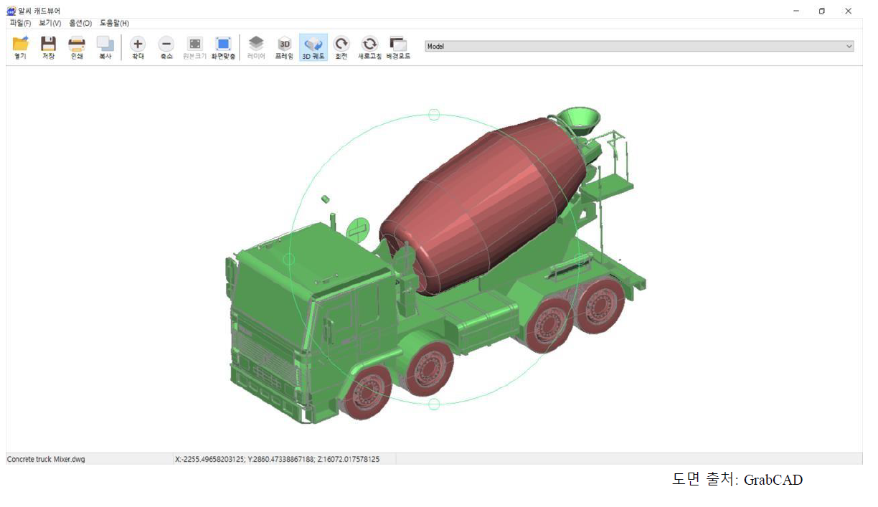Open the Model layout dropdown

click(638, 45)
